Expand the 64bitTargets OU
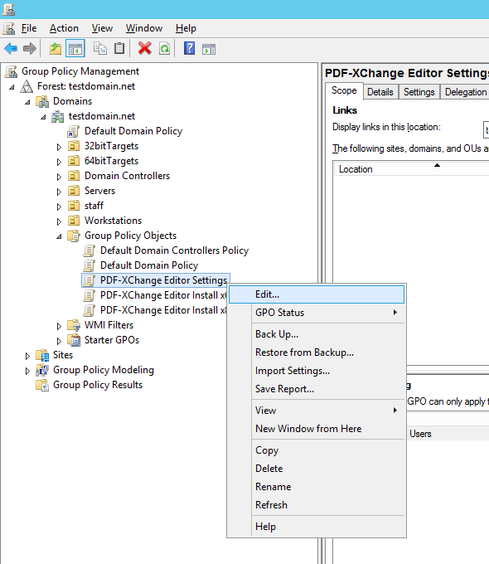The image size is (489, 564). pos(59,162)
